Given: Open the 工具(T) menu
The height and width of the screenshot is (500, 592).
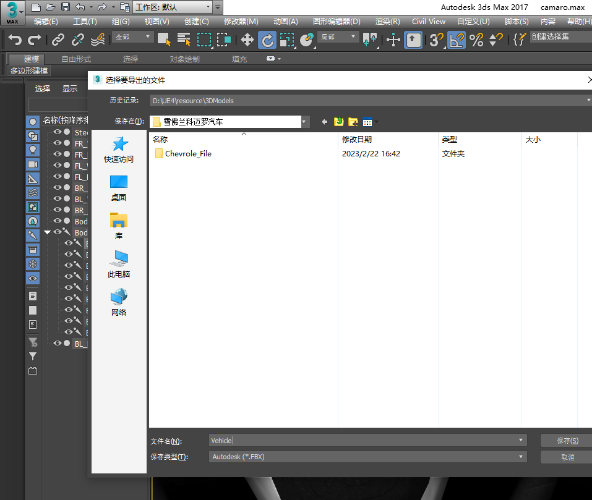Looking at the screenshot, I should point(85,22).
